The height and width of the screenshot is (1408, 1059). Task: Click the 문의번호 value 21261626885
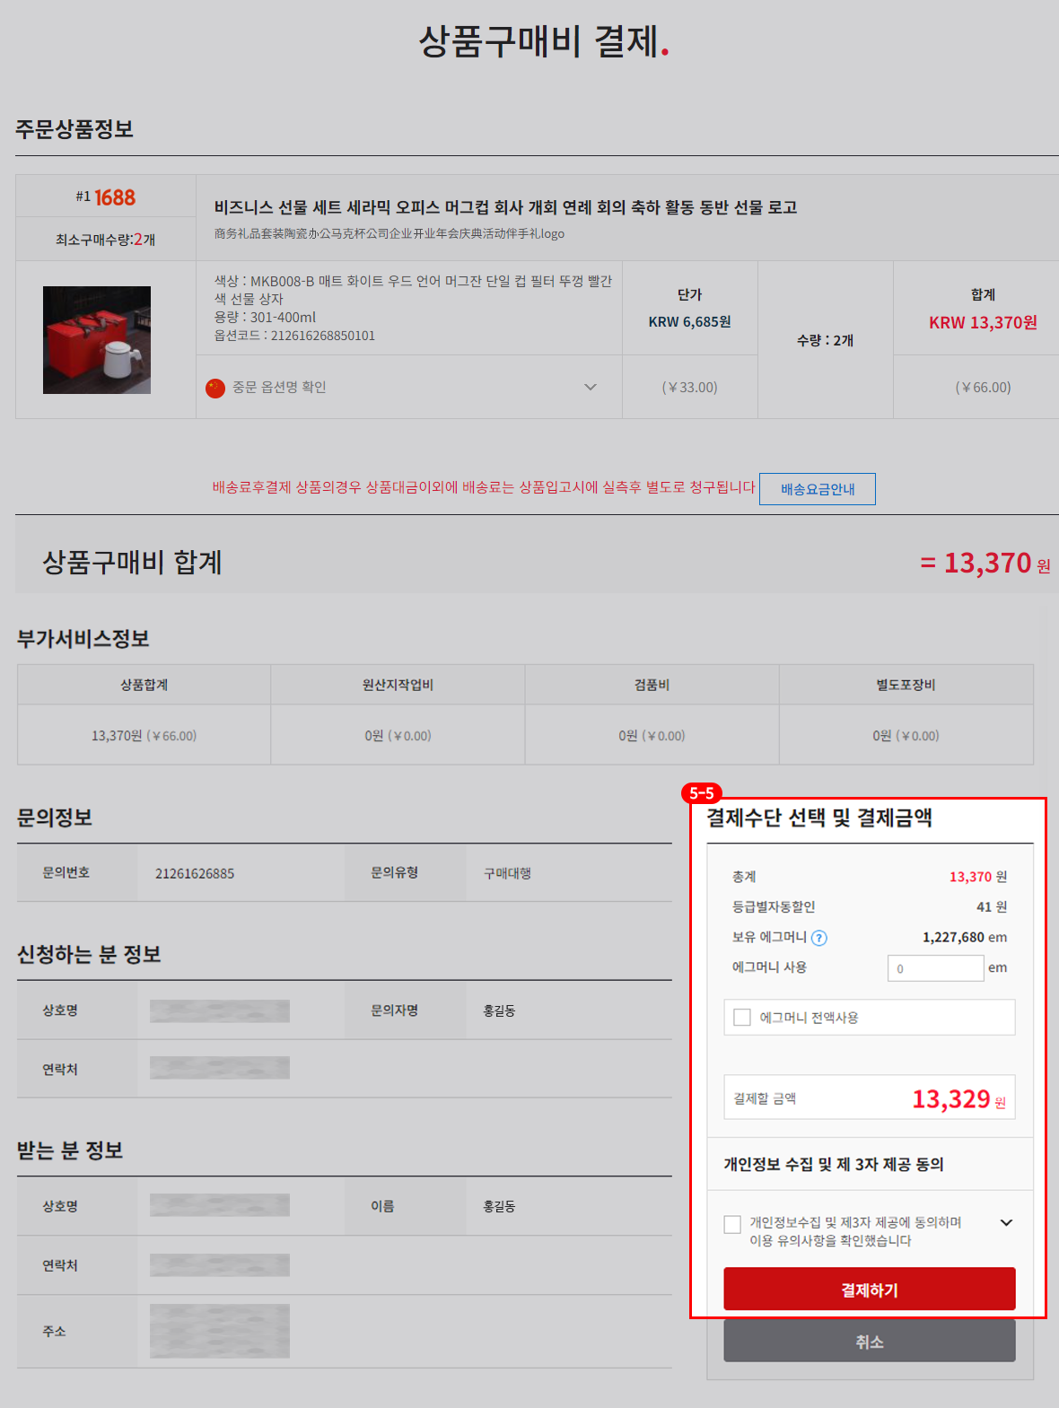pyautogui.click(x=195, y=873)
